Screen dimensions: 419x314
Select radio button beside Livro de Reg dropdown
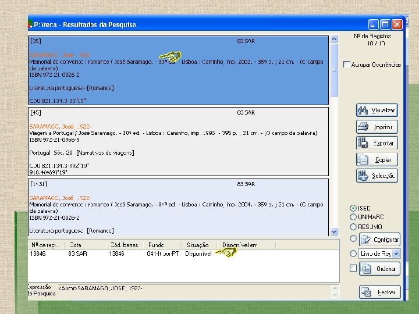[x=353, y=254]
